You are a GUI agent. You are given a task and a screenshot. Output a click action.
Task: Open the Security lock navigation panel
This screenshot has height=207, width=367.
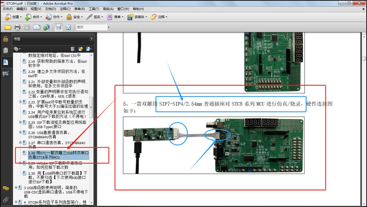pos(6,39)
